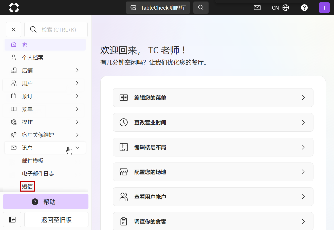Click the person icon beside 个人档案
334x230 pixels.
(14, 58)
